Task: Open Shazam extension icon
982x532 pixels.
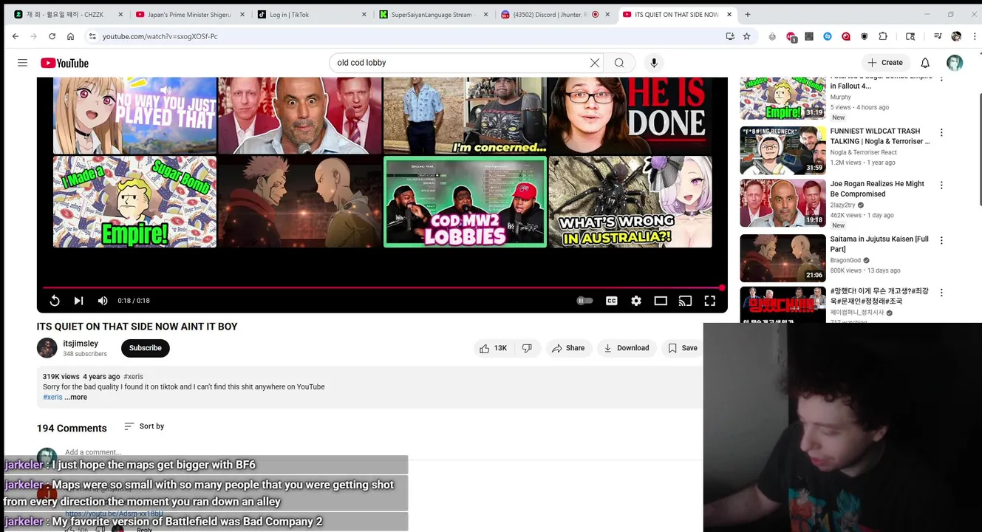Action: [x=828, y=36]
